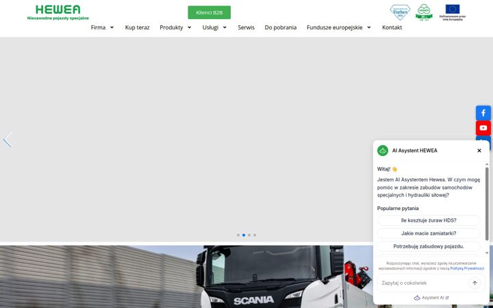This screenshot has width=493, height=308.
Task: Click the 'Popularne pytania' heading
Action: (398, 208)
